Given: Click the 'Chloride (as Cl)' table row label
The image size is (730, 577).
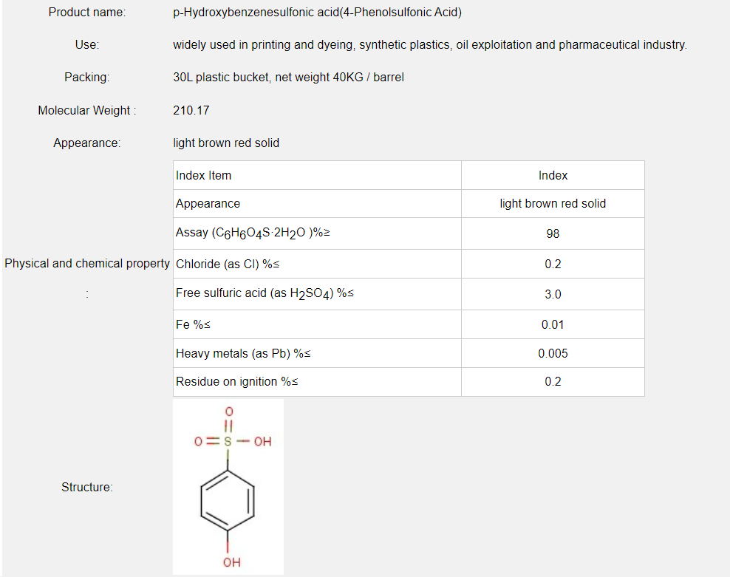Looking at the screenshot, I should (228, 264).
